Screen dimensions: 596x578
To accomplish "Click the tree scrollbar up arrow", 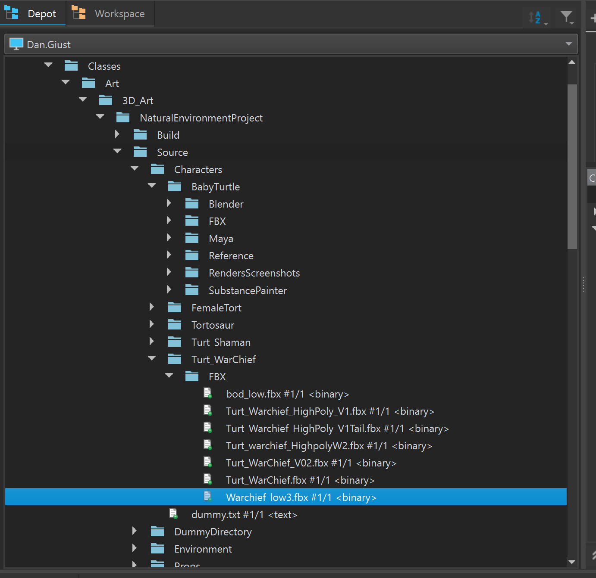I will [572, 62].
